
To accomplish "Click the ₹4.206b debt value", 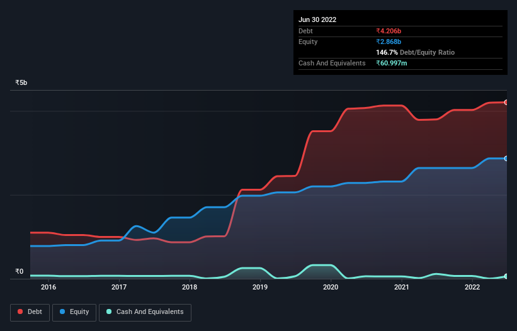I will point(389,31).
